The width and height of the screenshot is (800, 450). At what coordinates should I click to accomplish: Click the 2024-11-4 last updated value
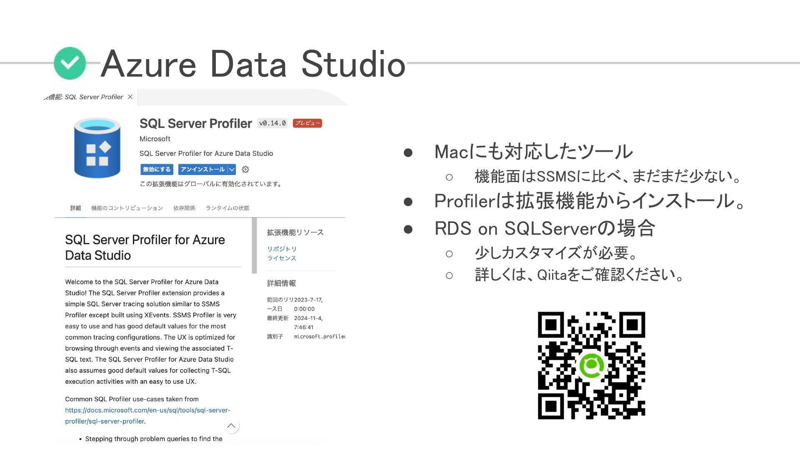coord(308,322)
